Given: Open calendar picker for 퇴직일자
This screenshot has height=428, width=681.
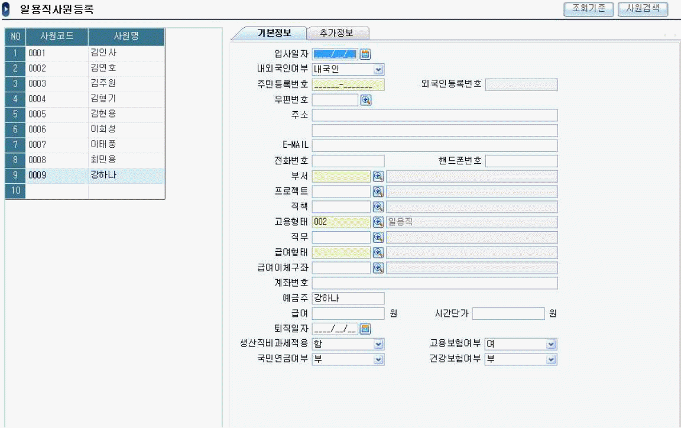Looking at the screenshot, I should coord(365,329).
